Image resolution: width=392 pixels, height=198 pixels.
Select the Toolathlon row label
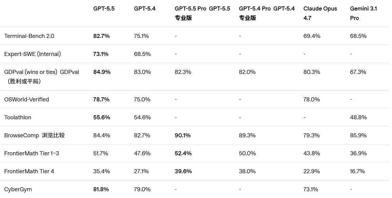18,117
